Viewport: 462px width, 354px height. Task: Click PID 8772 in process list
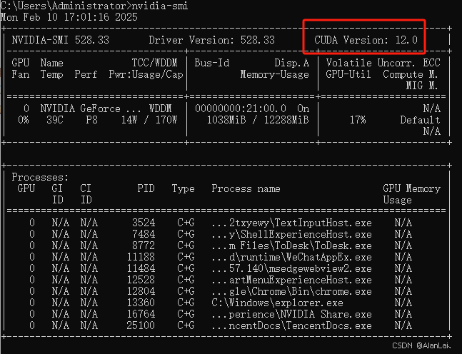click(x=144, y=246)
